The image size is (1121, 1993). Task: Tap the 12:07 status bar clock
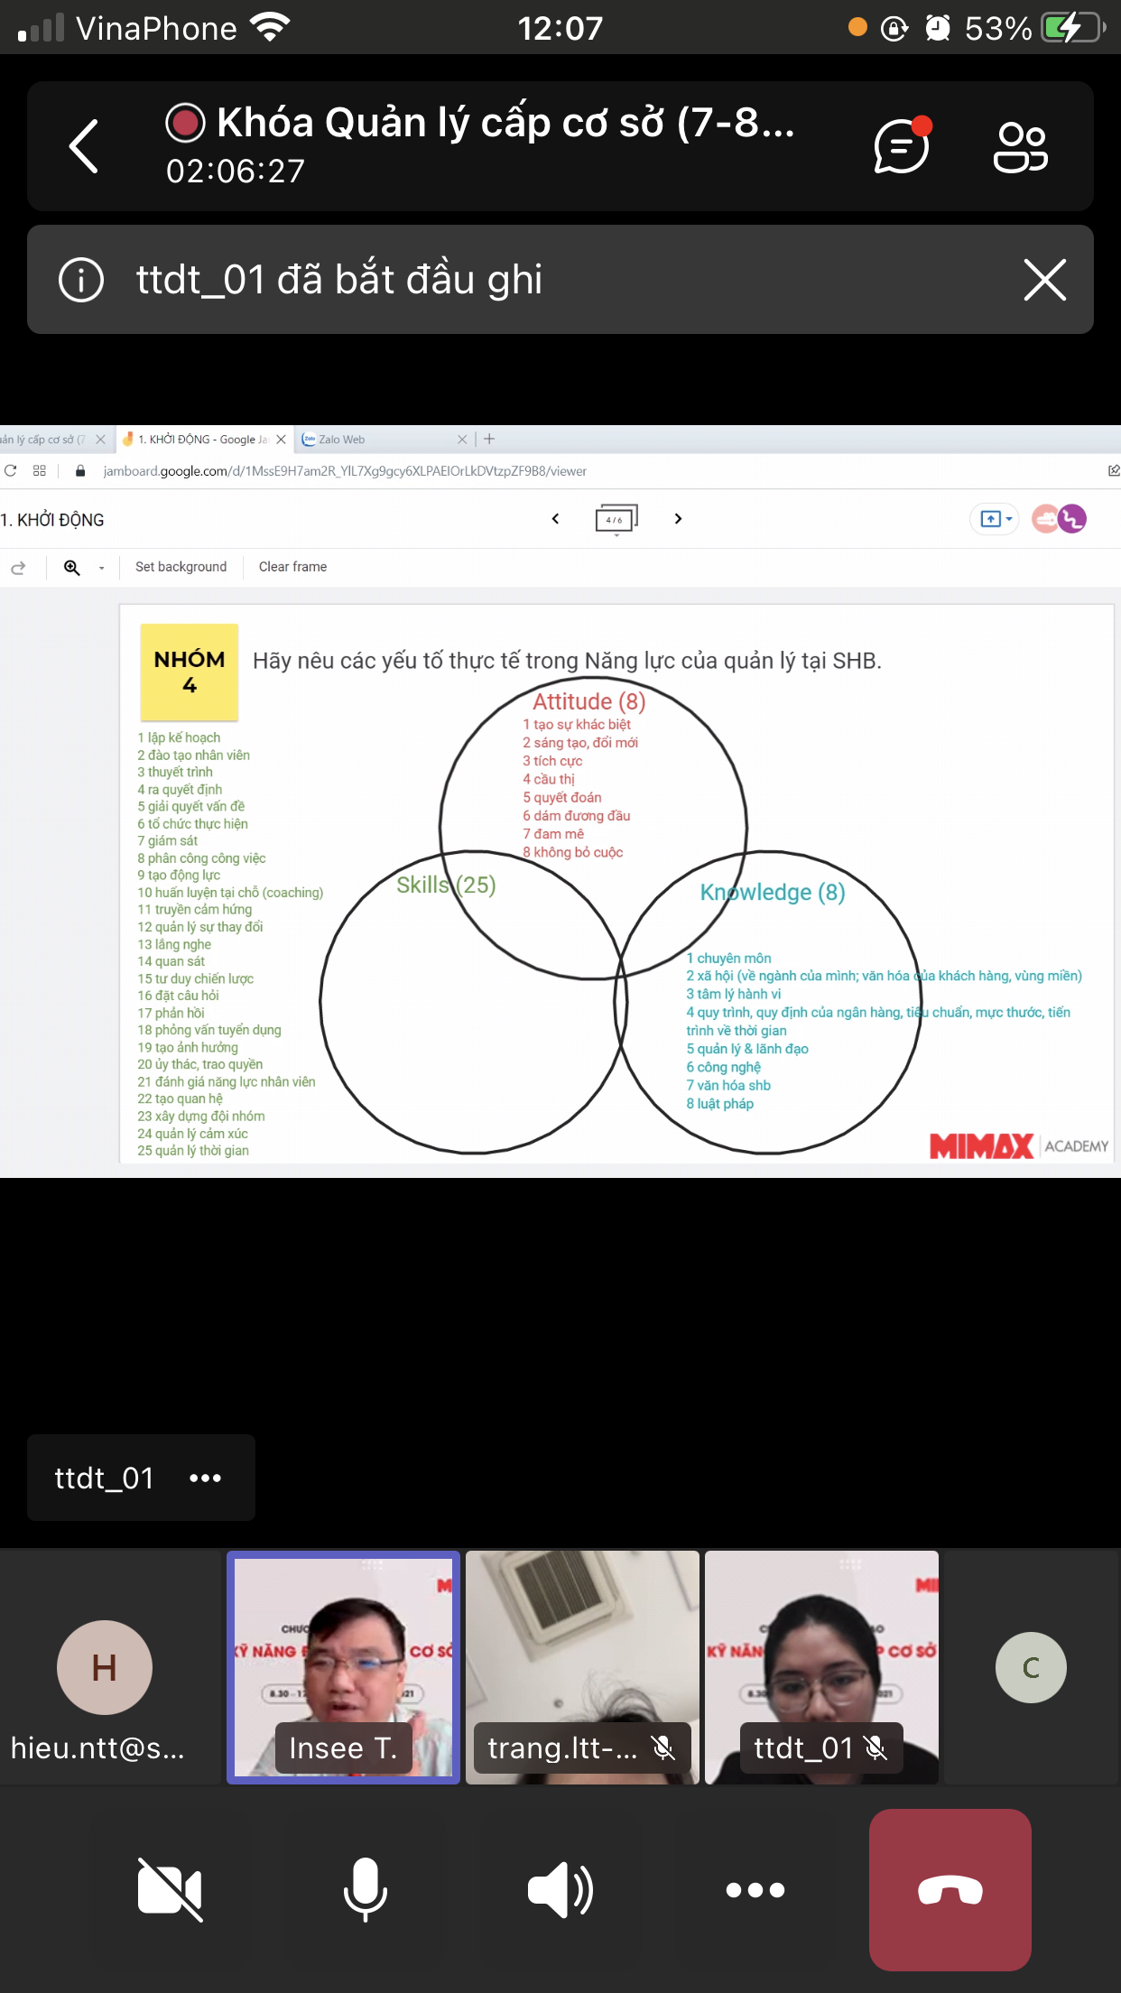click(x=560, y=28)
